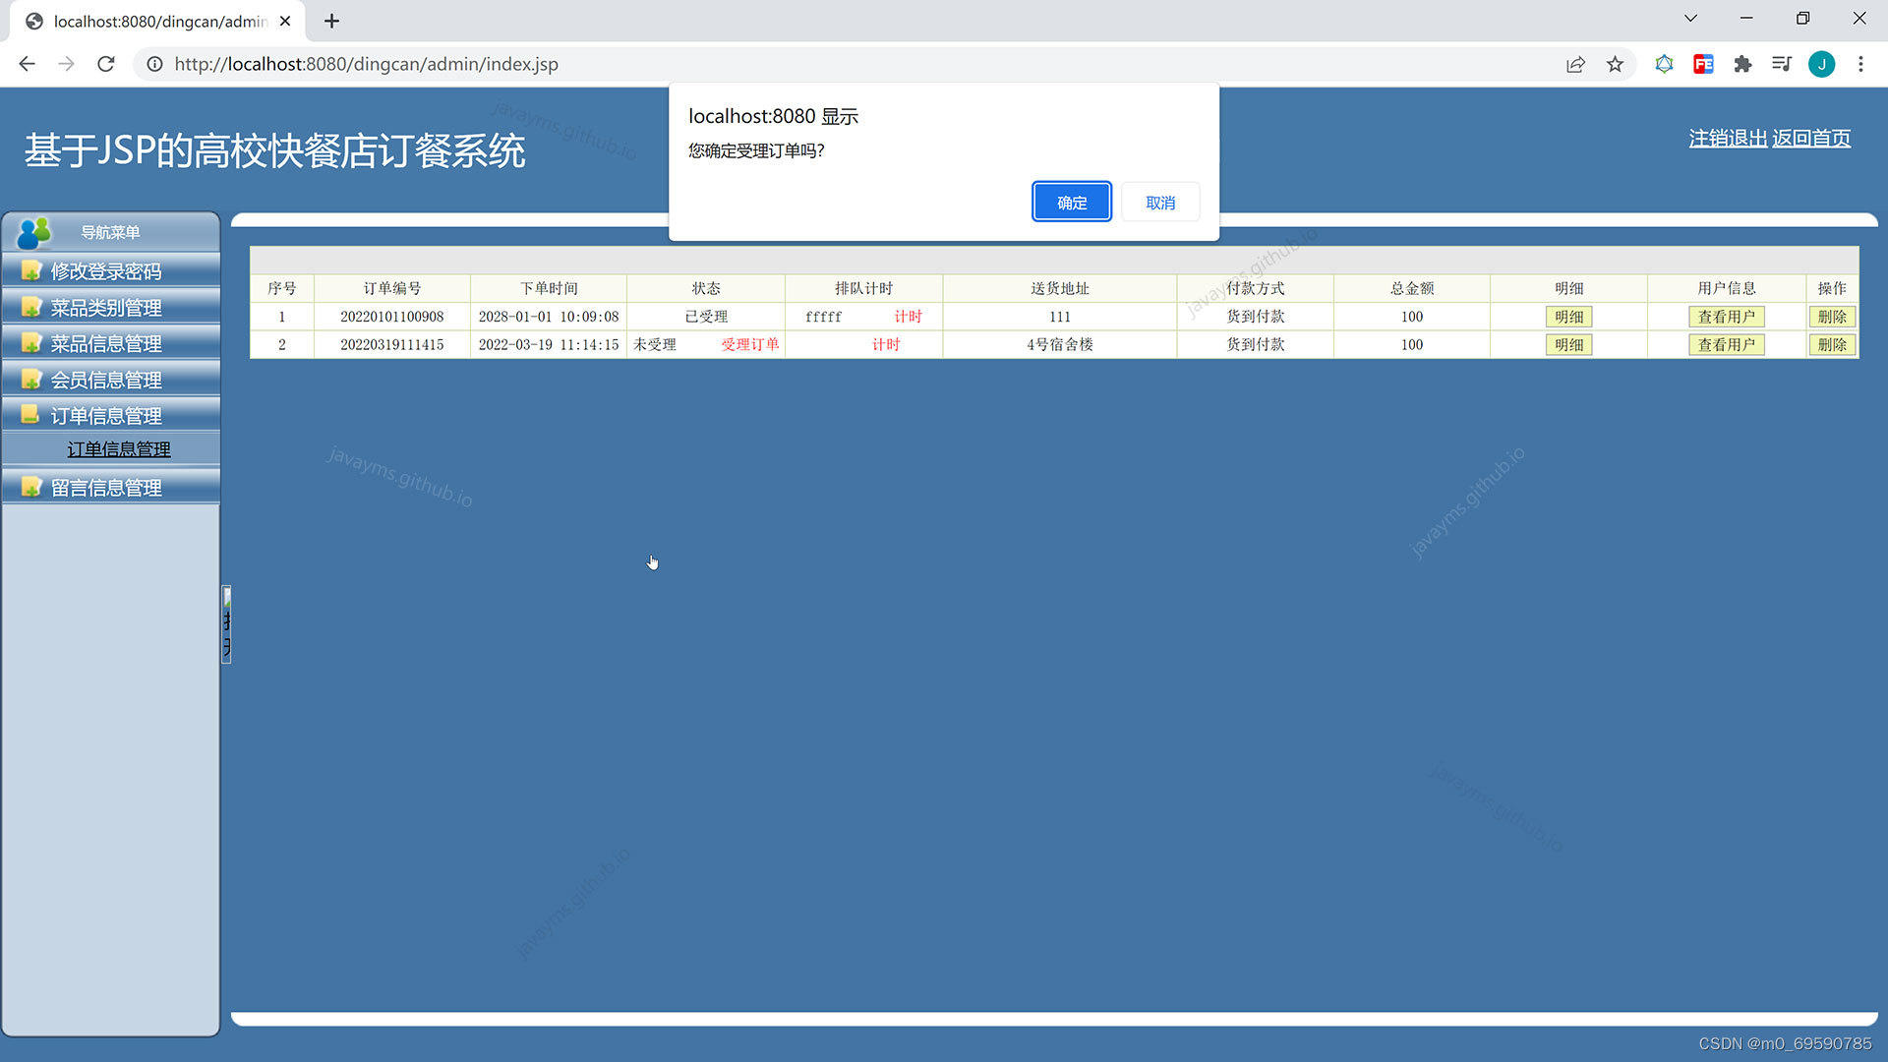Click the page reload icon
This screenshot has width=1888, height=1062.
pyautogui.click(x=105, y=64)
